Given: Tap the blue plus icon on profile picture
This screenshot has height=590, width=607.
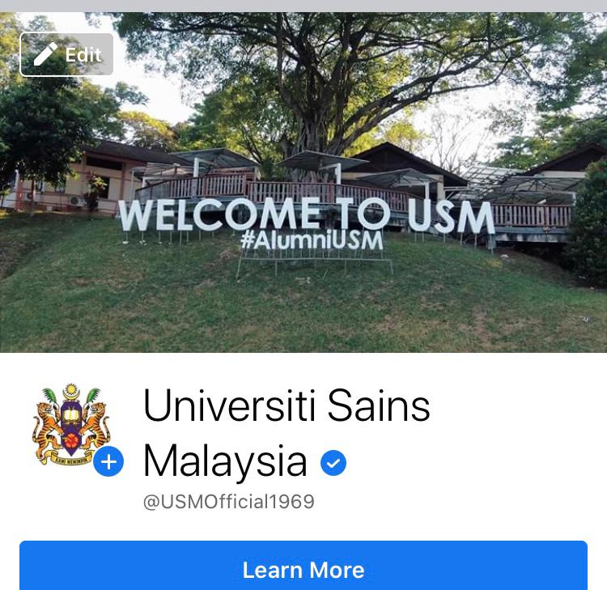Looking at the screenshot, I should pyautogui.click(x=108, y=461).
